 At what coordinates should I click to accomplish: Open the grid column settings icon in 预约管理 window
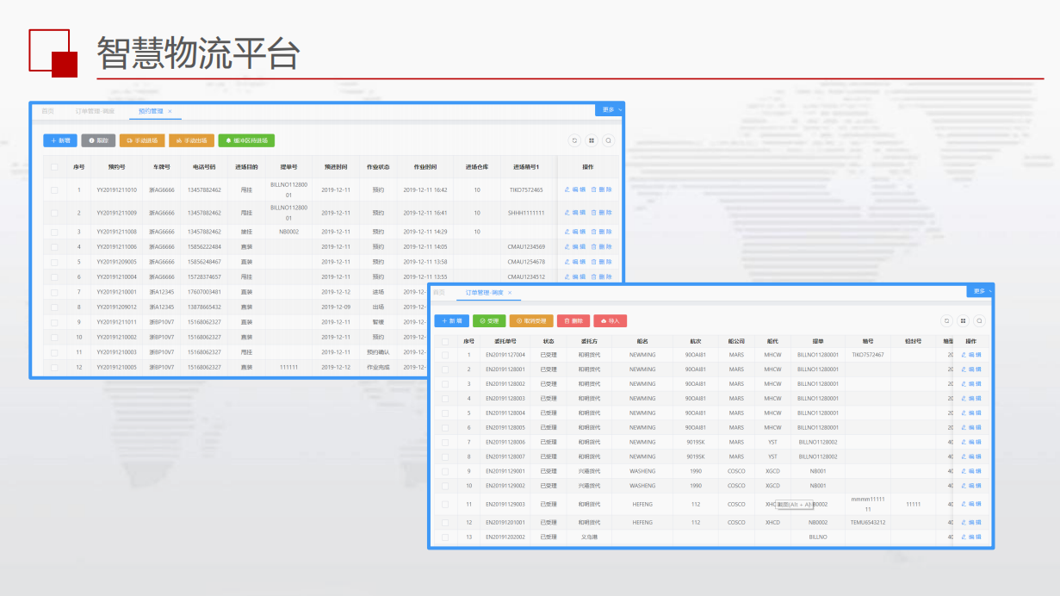(592, 140)
